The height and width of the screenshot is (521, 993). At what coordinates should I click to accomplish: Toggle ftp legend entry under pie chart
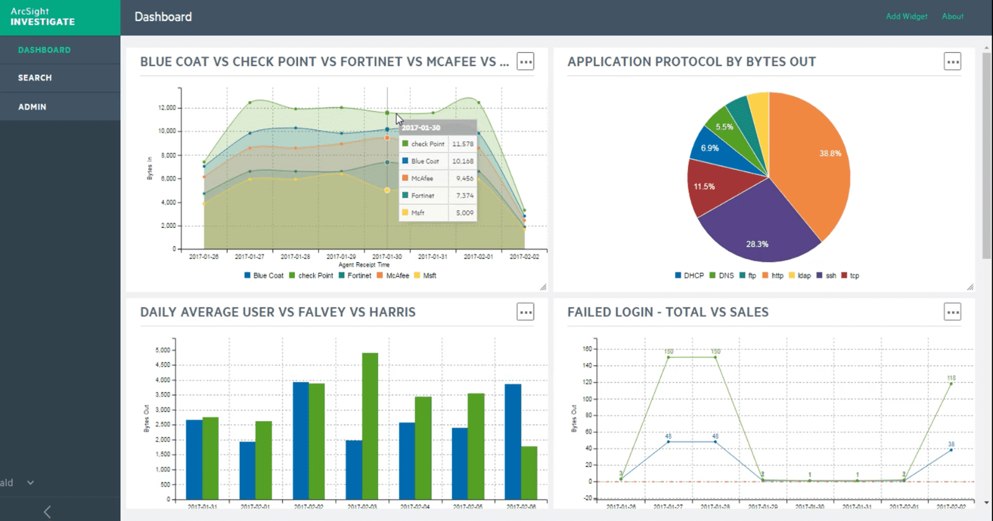748,276
